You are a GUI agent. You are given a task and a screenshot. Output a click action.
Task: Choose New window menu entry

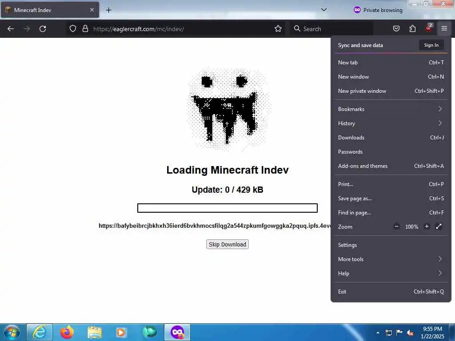(391, 77)
